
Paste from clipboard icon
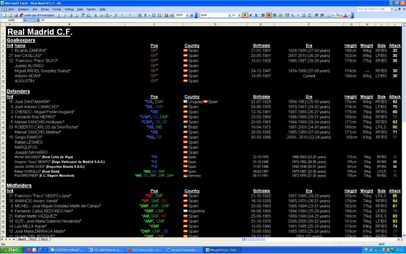tap(107, 15)
